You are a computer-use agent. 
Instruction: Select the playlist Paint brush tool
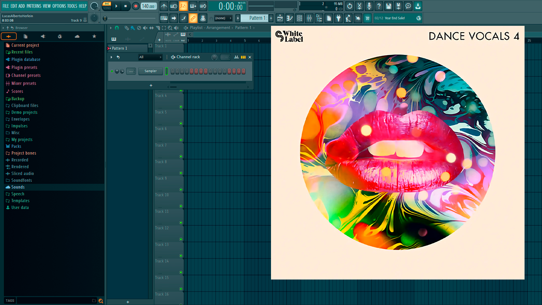pos(133,28)
